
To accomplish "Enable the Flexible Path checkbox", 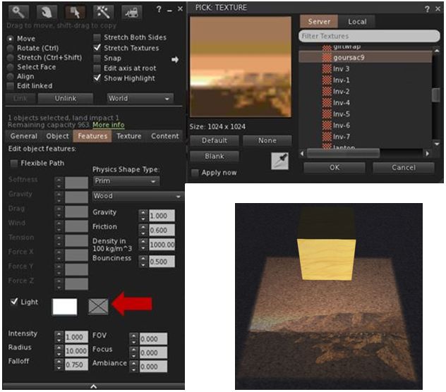I will (15, 163).
